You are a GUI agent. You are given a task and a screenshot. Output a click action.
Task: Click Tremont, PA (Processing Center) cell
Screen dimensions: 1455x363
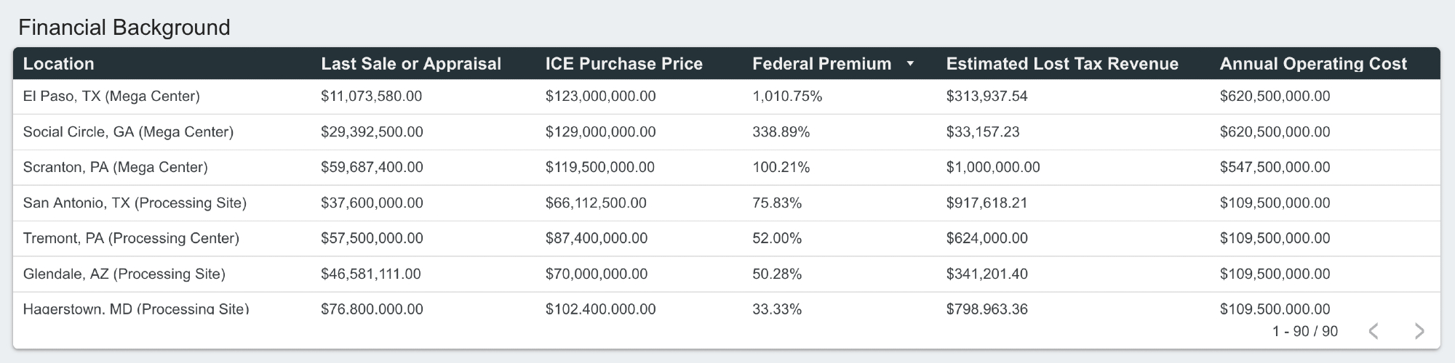coord(131,239)
